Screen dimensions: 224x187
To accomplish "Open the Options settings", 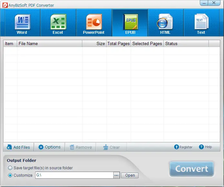I will pyautogui.click(x=49, y=147).
